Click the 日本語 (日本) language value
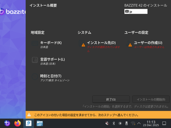 point(48,64)
